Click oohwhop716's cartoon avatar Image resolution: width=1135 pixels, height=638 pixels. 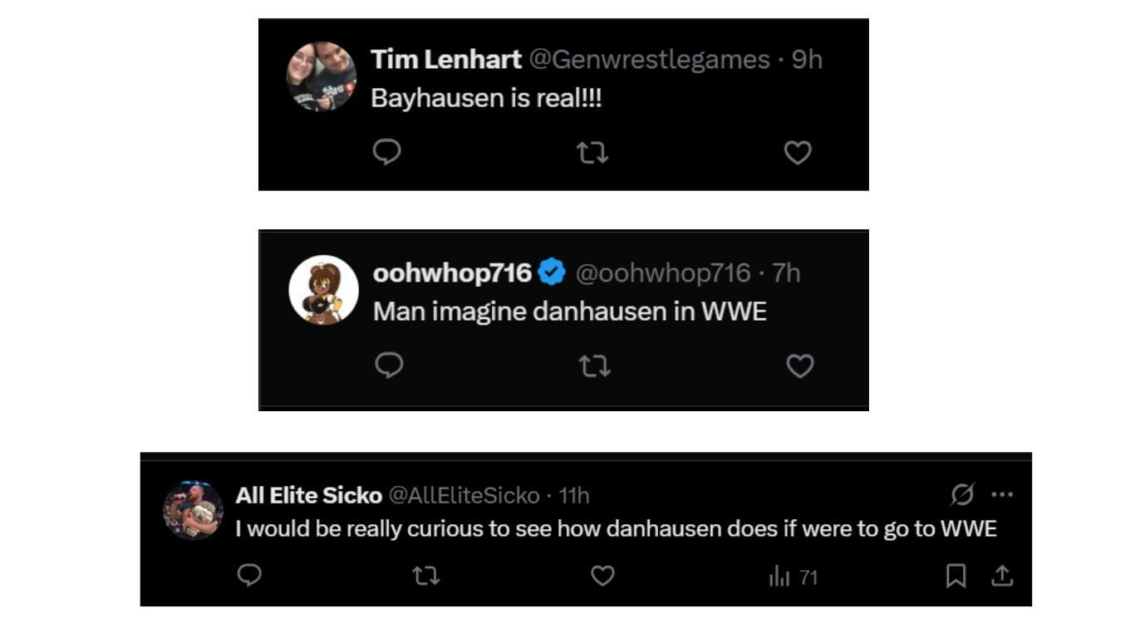point(323,290)
